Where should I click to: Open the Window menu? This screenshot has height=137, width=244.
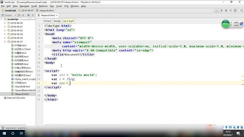75,6
